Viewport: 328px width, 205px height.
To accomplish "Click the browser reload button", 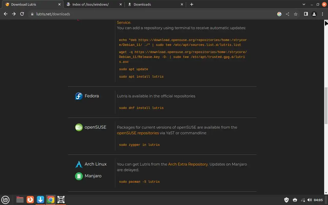I will pos(22,14).
